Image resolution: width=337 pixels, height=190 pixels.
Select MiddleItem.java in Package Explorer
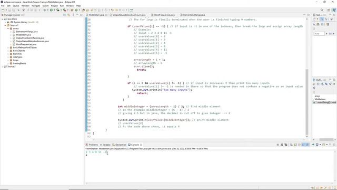(23, 35)
